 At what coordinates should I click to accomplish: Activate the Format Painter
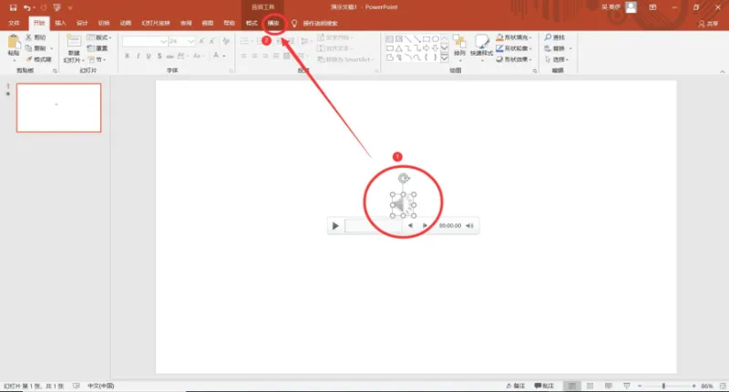click(38, 59)
